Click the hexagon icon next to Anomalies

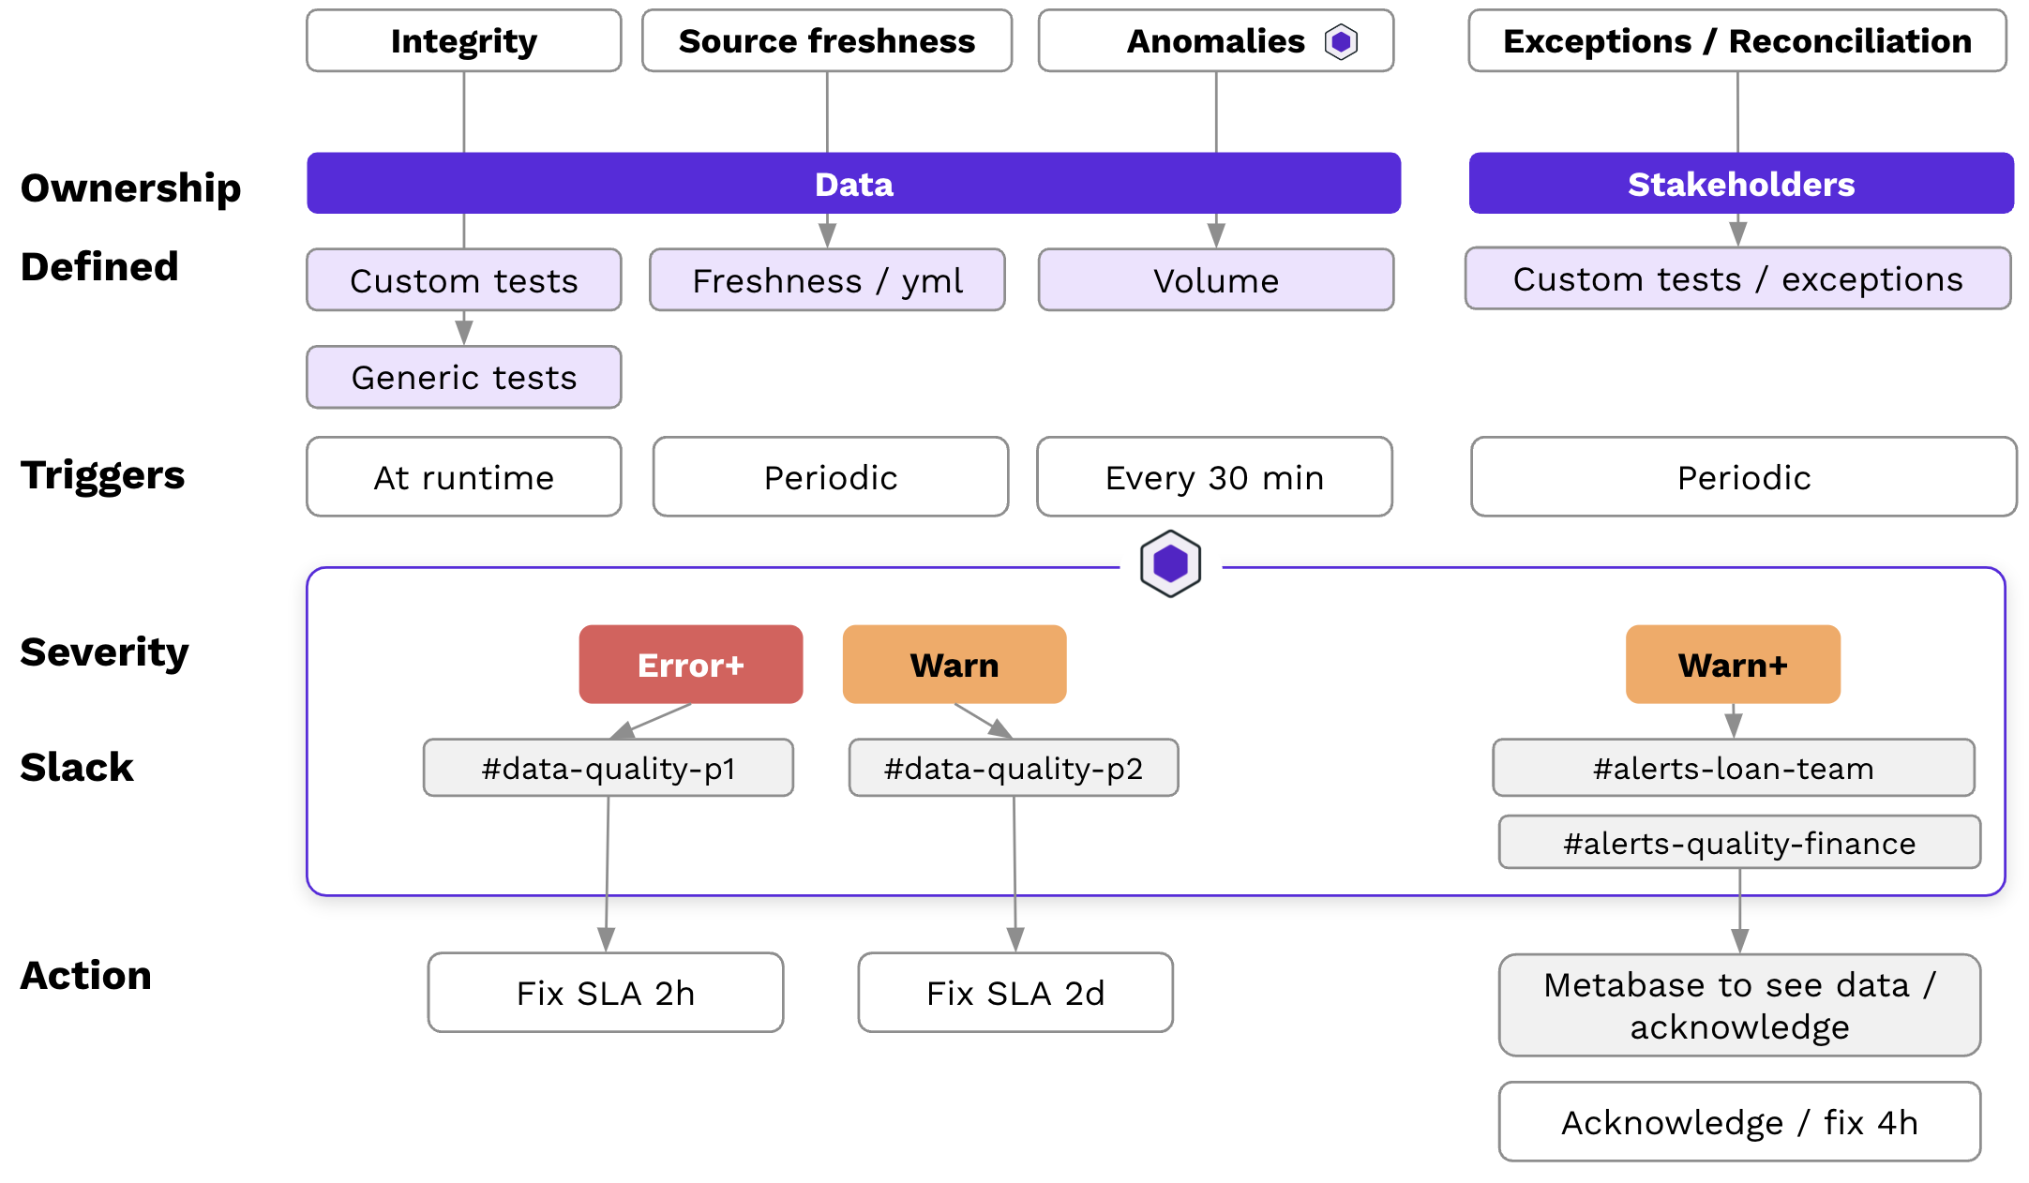coord(1341,41)
